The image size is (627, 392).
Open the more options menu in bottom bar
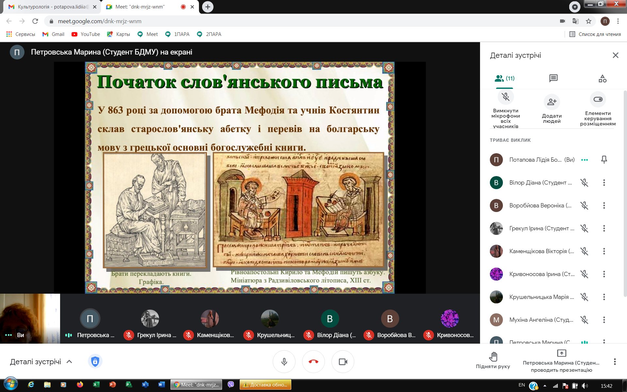pos(615,362)
